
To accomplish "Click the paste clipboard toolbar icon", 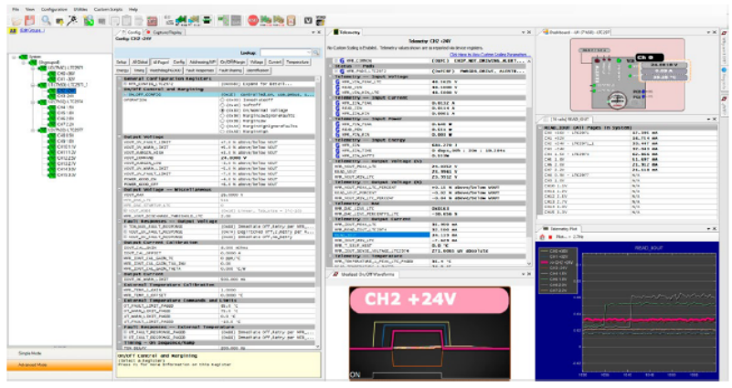I will 126,20.
